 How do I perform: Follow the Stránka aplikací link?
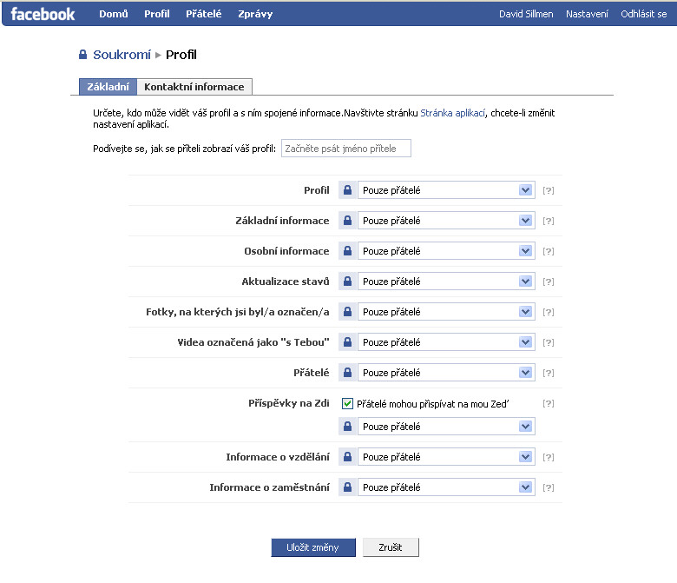tap(453, 113)
